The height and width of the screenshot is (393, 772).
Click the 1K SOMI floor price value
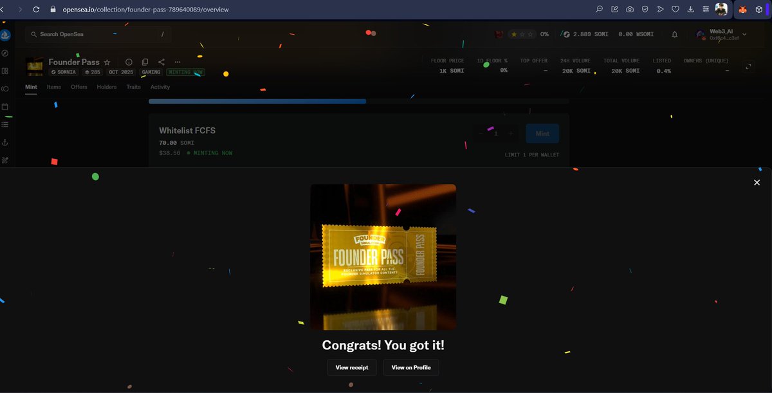coord(452,71)
